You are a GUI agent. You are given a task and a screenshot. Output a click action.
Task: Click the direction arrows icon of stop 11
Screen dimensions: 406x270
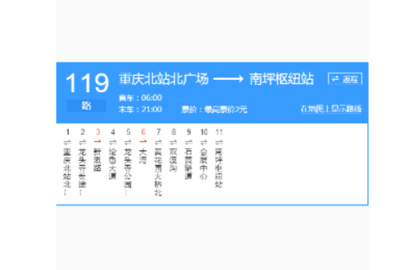click(x=218, y=142)
